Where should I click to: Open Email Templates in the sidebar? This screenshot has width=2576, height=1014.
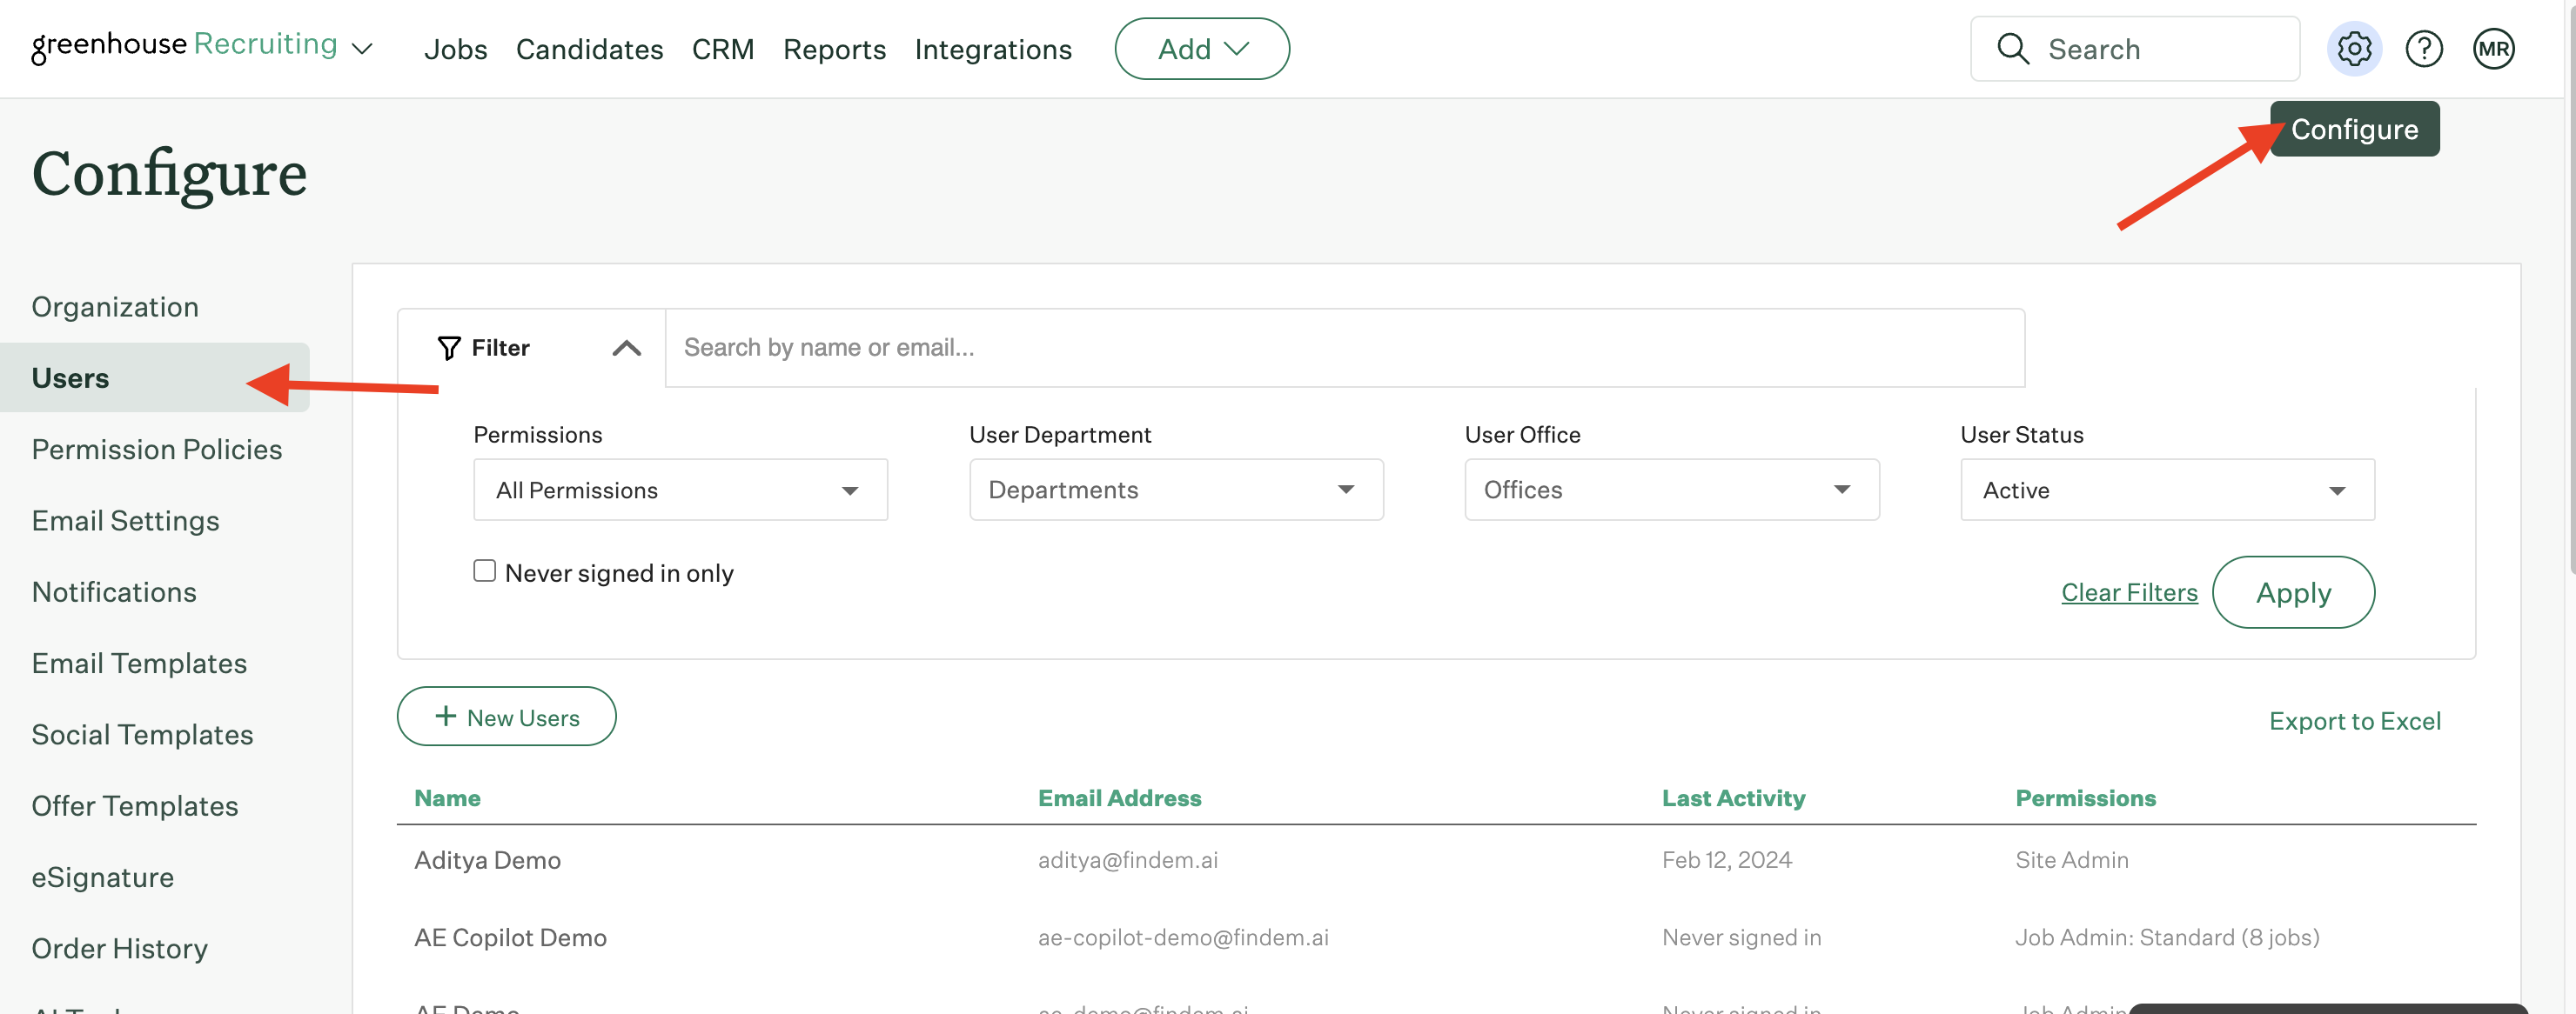(139, 664)
